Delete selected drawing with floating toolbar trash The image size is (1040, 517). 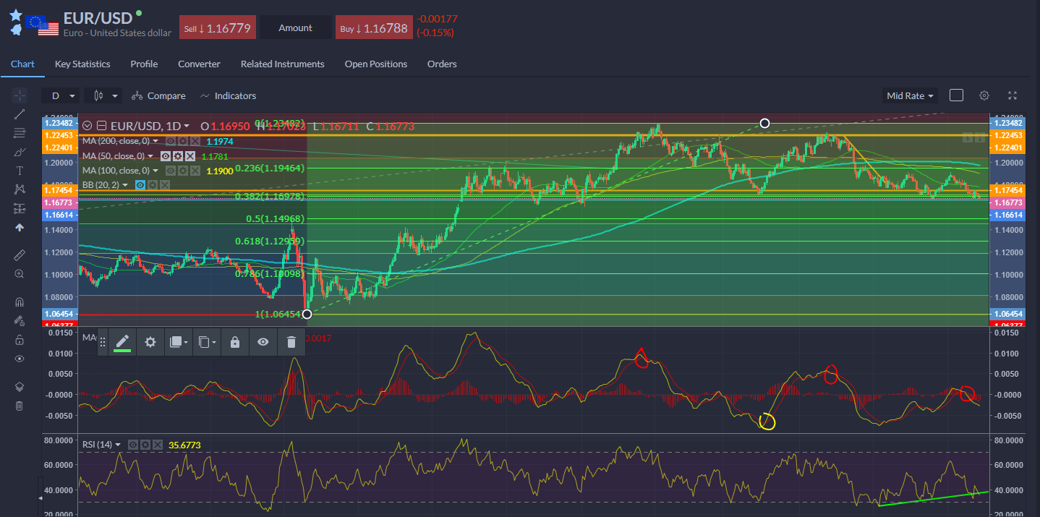(291, 342)
